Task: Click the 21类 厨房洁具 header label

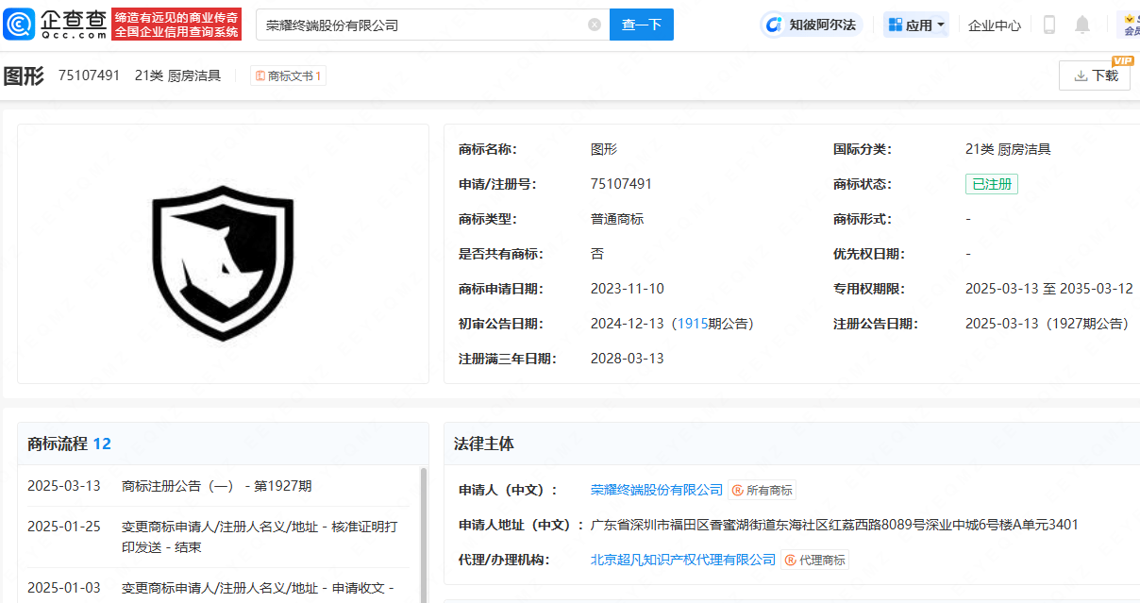Action: (x=177, y=75)
